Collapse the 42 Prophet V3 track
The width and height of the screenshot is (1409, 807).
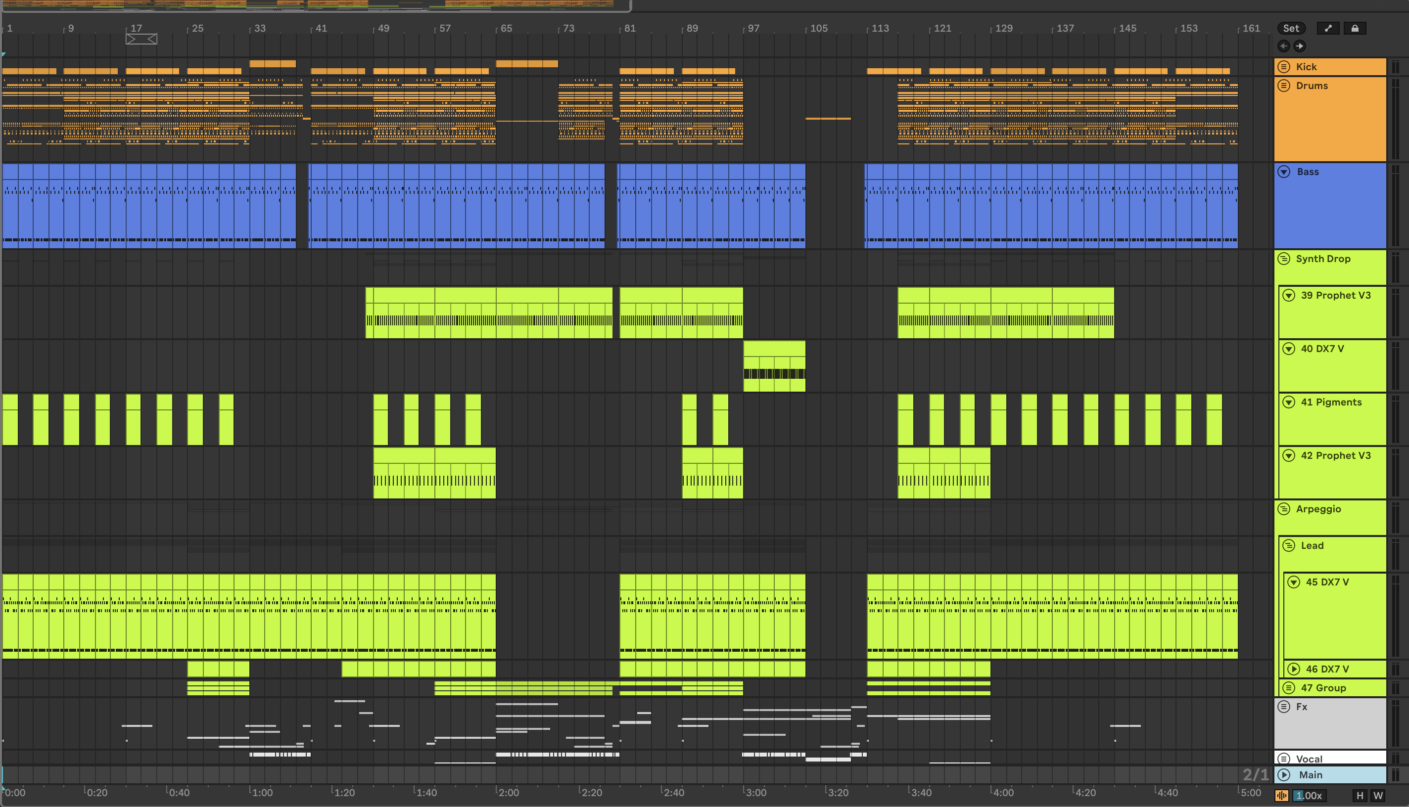coord(1289,455)
